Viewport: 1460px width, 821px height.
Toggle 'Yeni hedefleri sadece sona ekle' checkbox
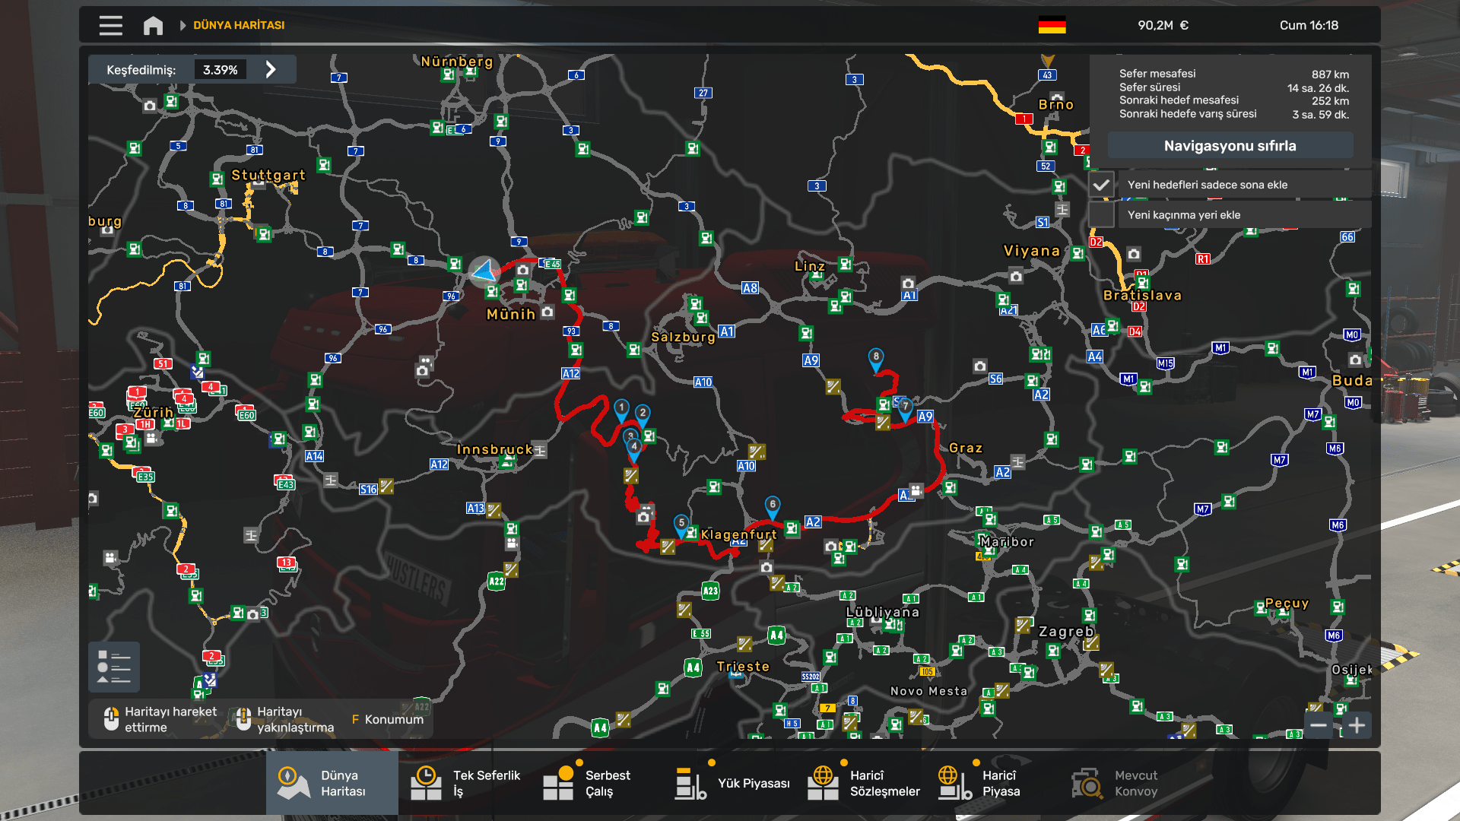coord(1101,185)
